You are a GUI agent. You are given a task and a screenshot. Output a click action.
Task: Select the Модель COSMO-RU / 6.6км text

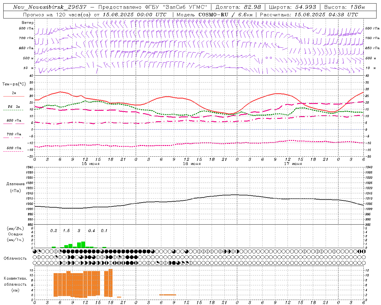coord(215,15)
